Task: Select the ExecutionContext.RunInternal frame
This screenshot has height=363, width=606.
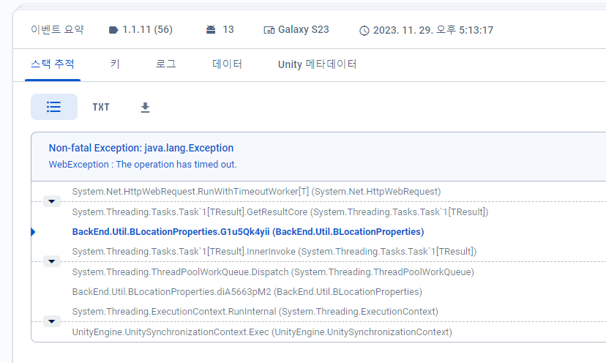Action: tap(255, 312)
